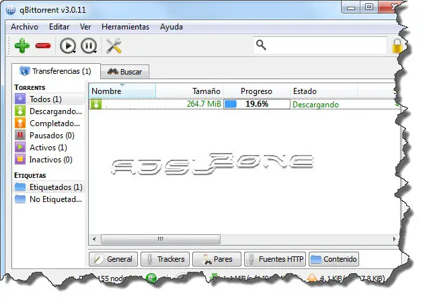Remove the torrent with the red minus icon

(43, 46)
